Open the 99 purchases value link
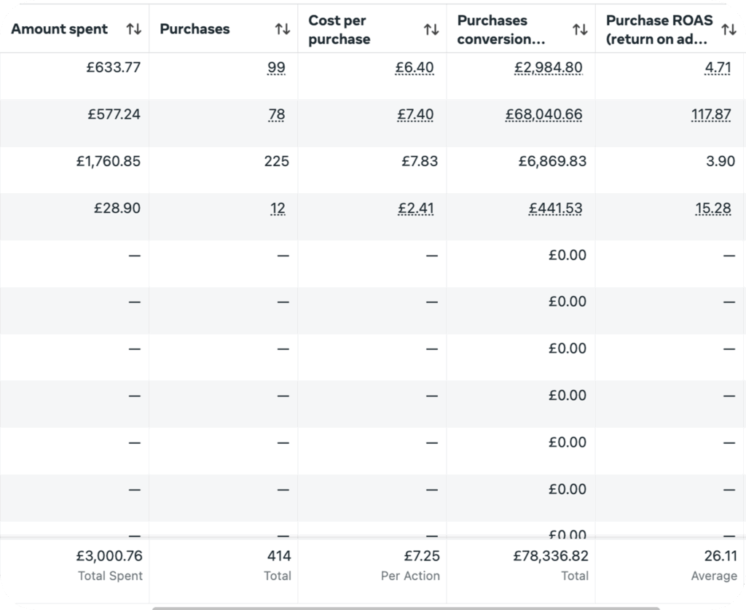The height and width of the screenshot is (610, 746). 276,68
